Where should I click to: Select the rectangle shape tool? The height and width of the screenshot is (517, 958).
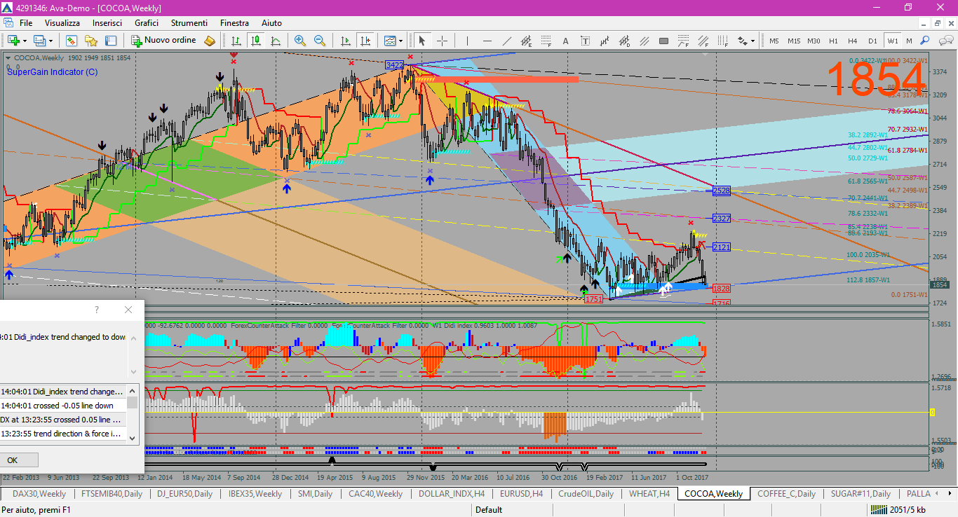(664, 41)
